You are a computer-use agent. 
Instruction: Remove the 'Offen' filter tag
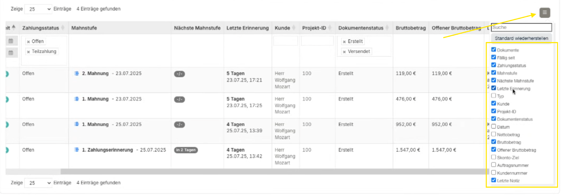tap(28, 42)
